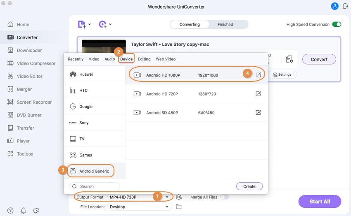Choose Games device category

pos(94,155)
